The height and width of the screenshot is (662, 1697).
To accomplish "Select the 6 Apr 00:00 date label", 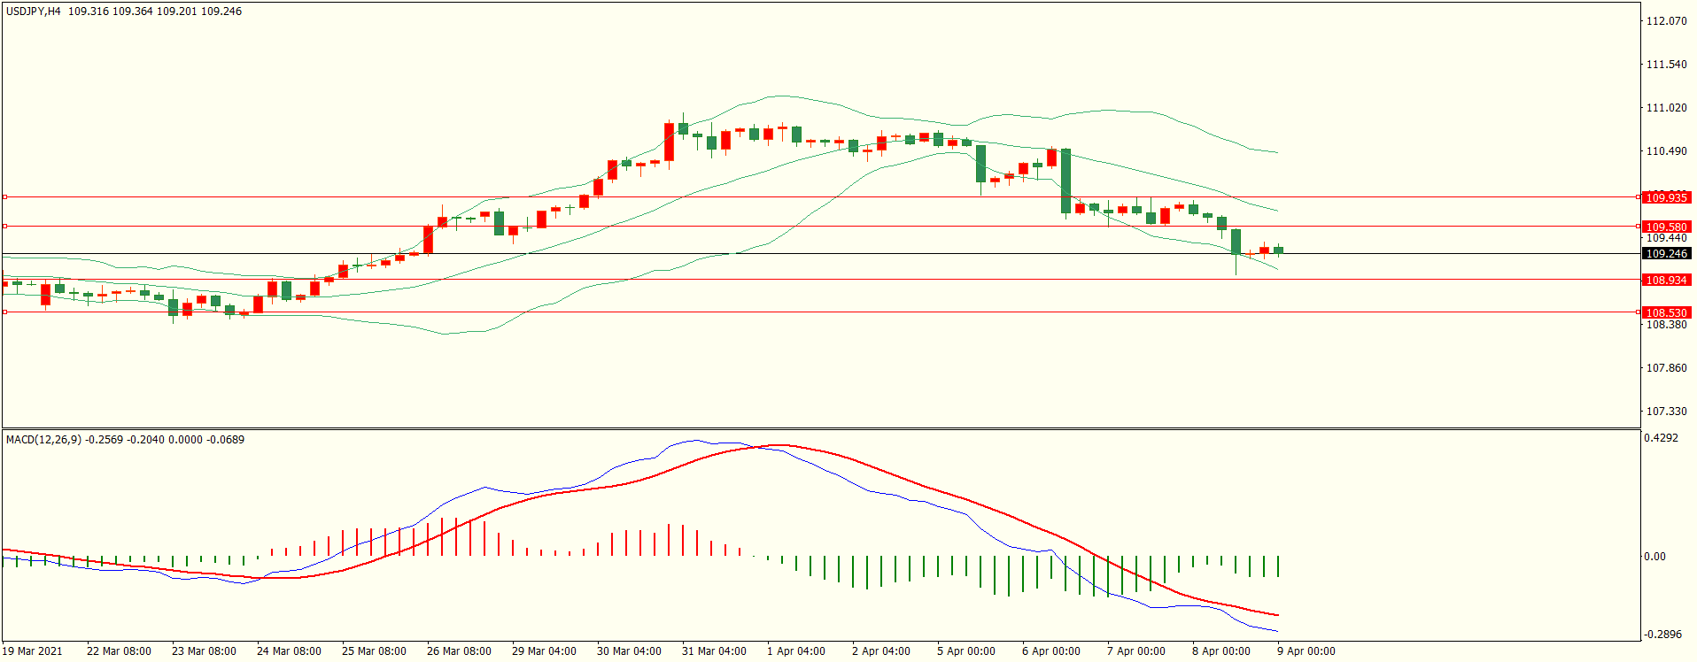I will [x=1050, y=651].
